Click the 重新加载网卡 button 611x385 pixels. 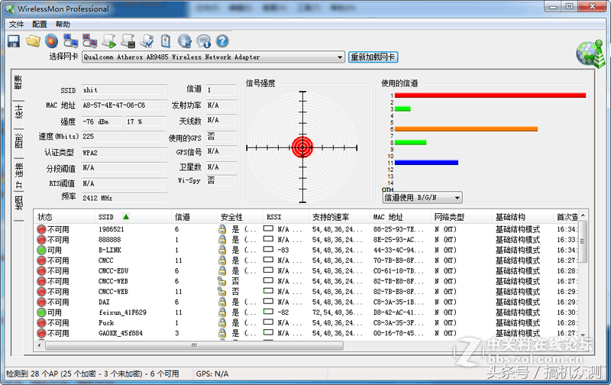373,57
